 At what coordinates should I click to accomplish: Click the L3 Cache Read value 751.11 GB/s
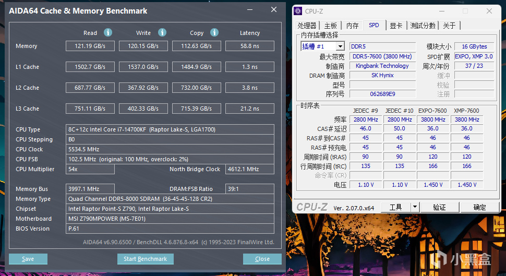(x=90, y=109)
